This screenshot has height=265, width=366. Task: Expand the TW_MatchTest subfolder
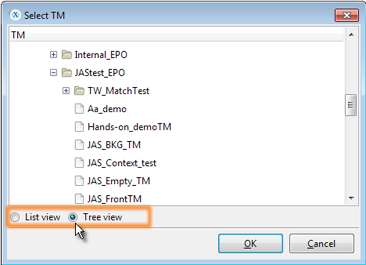(x=66, y=91)
